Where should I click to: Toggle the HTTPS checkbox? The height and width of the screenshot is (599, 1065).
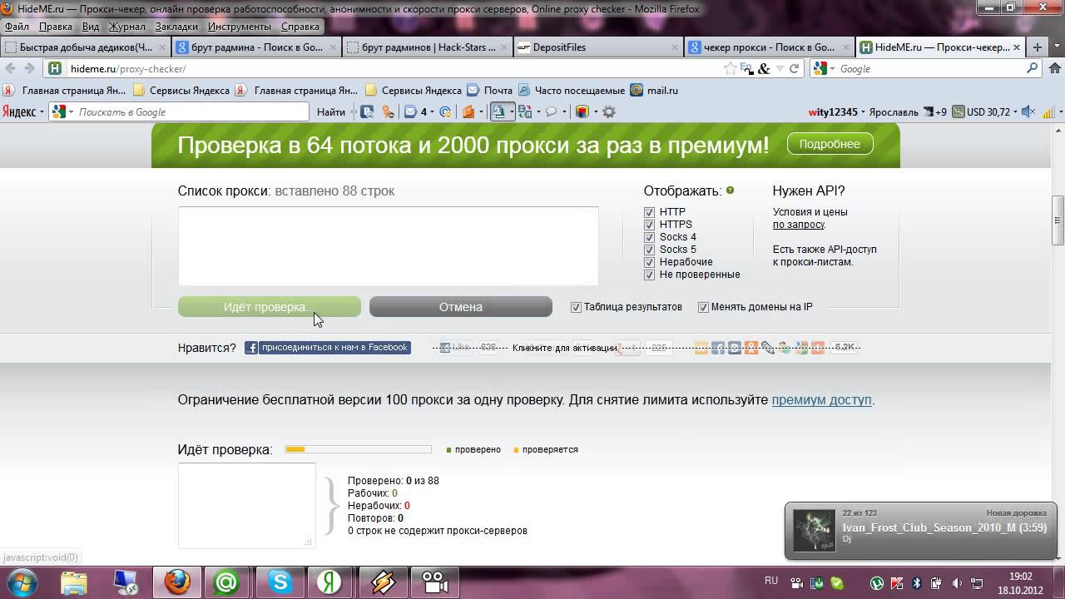pos(649,225)
